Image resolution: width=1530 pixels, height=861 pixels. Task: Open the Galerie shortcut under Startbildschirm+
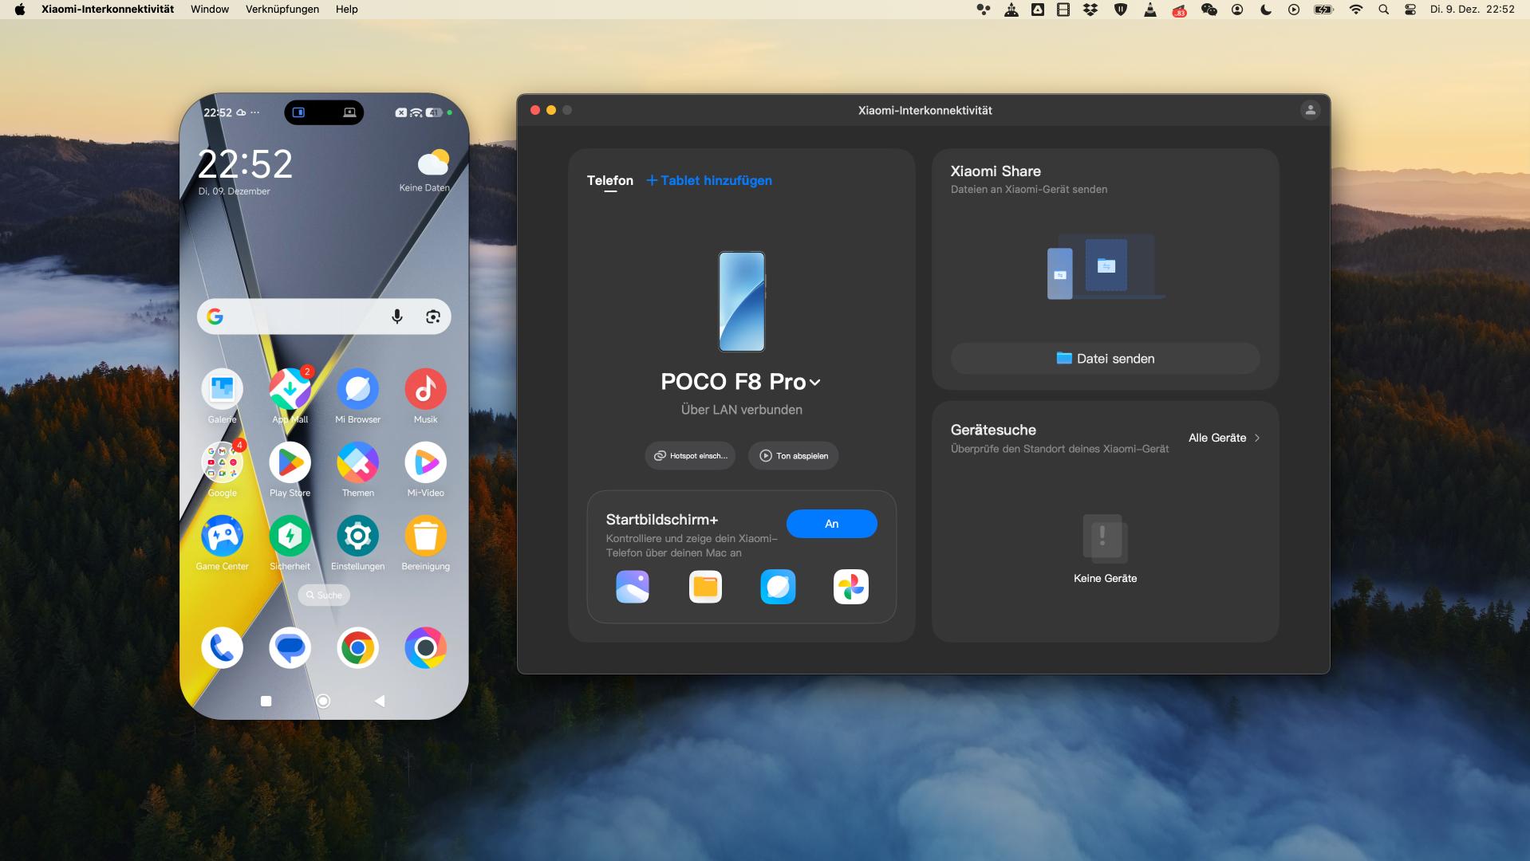point(633,588)
